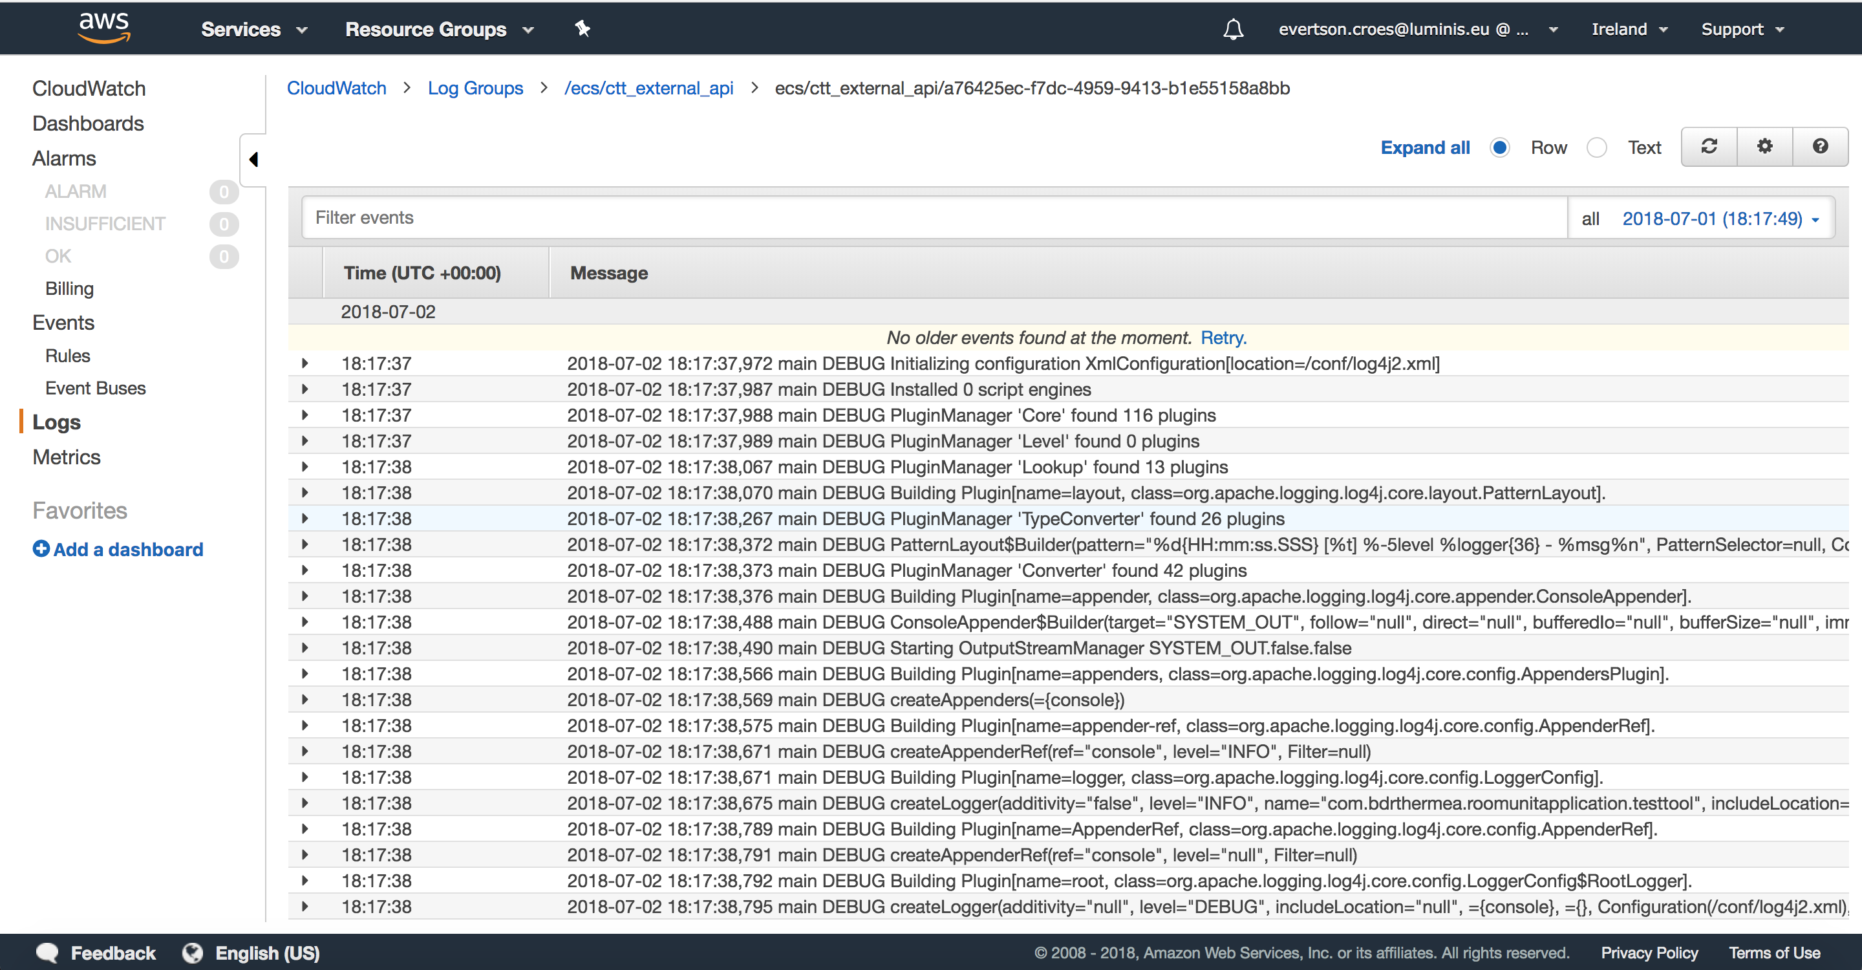
Task: Open the Log Groups breadcrumb link
Action: coord(475,88)
